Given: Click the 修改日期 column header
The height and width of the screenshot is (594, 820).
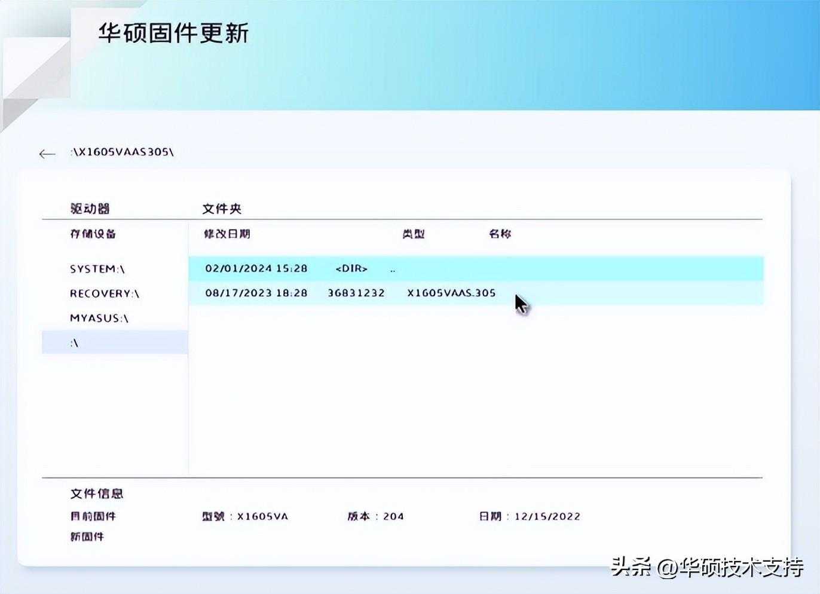Looking at the screenshot, I should coord(227,234).
